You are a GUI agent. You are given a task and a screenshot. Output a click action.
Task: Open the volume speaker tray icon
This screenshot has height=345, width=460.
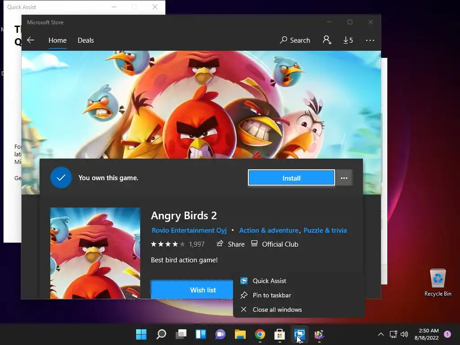click(404, 334)
